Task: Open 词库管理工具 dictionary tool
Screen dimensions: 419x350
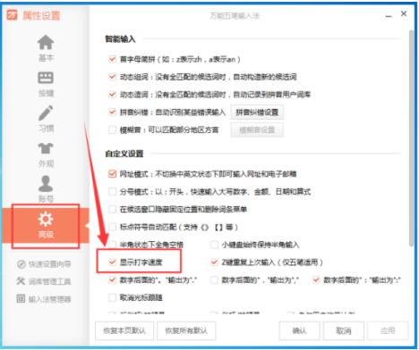Action: (x=44, y=281)
